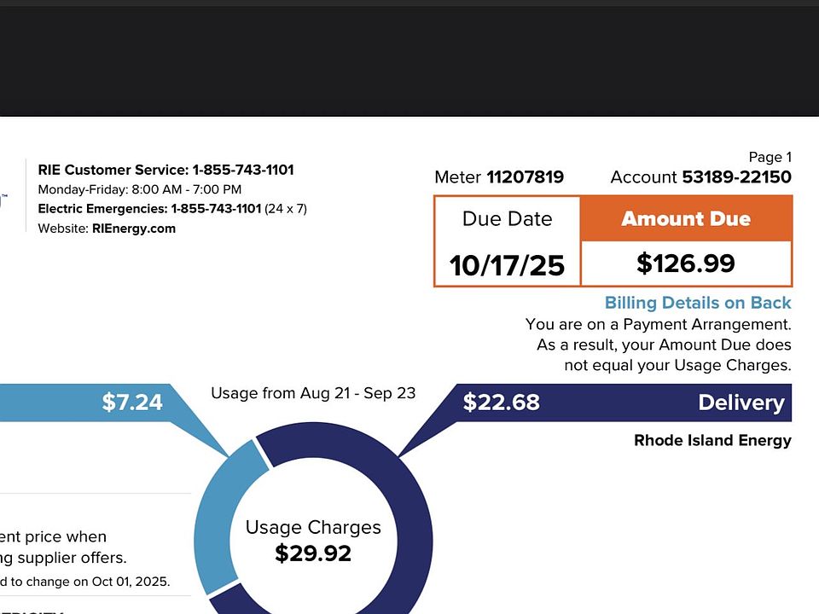
Task: Click the meter number 11207819
Action: pyautogui.click(x=525, y=177)
